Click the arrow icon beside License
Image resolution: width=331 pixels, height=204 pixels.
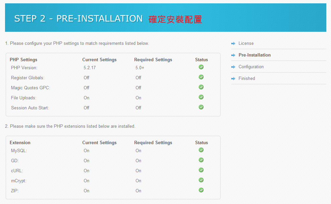[x=233, y=43]
